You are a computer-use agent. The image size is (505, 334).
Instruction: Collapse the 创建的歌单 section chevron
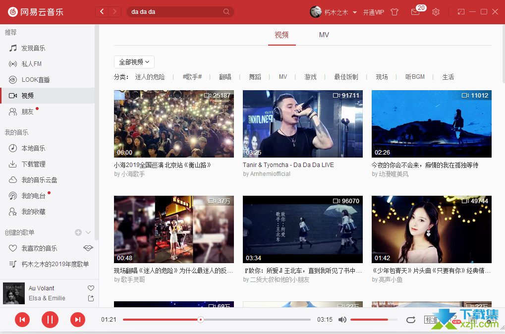point(88,232)
